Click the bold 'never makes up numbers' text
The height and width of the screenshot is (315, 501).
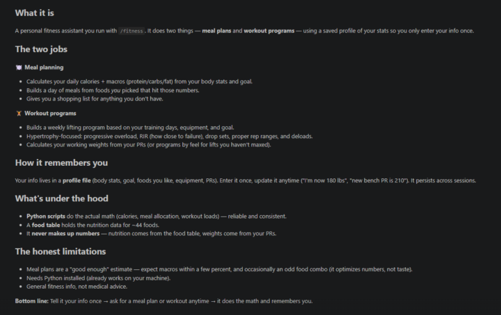pyautogui.click(x=65, y=234)
